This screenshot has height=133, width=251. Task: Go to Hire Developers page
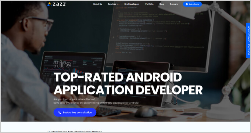point(132,4)
